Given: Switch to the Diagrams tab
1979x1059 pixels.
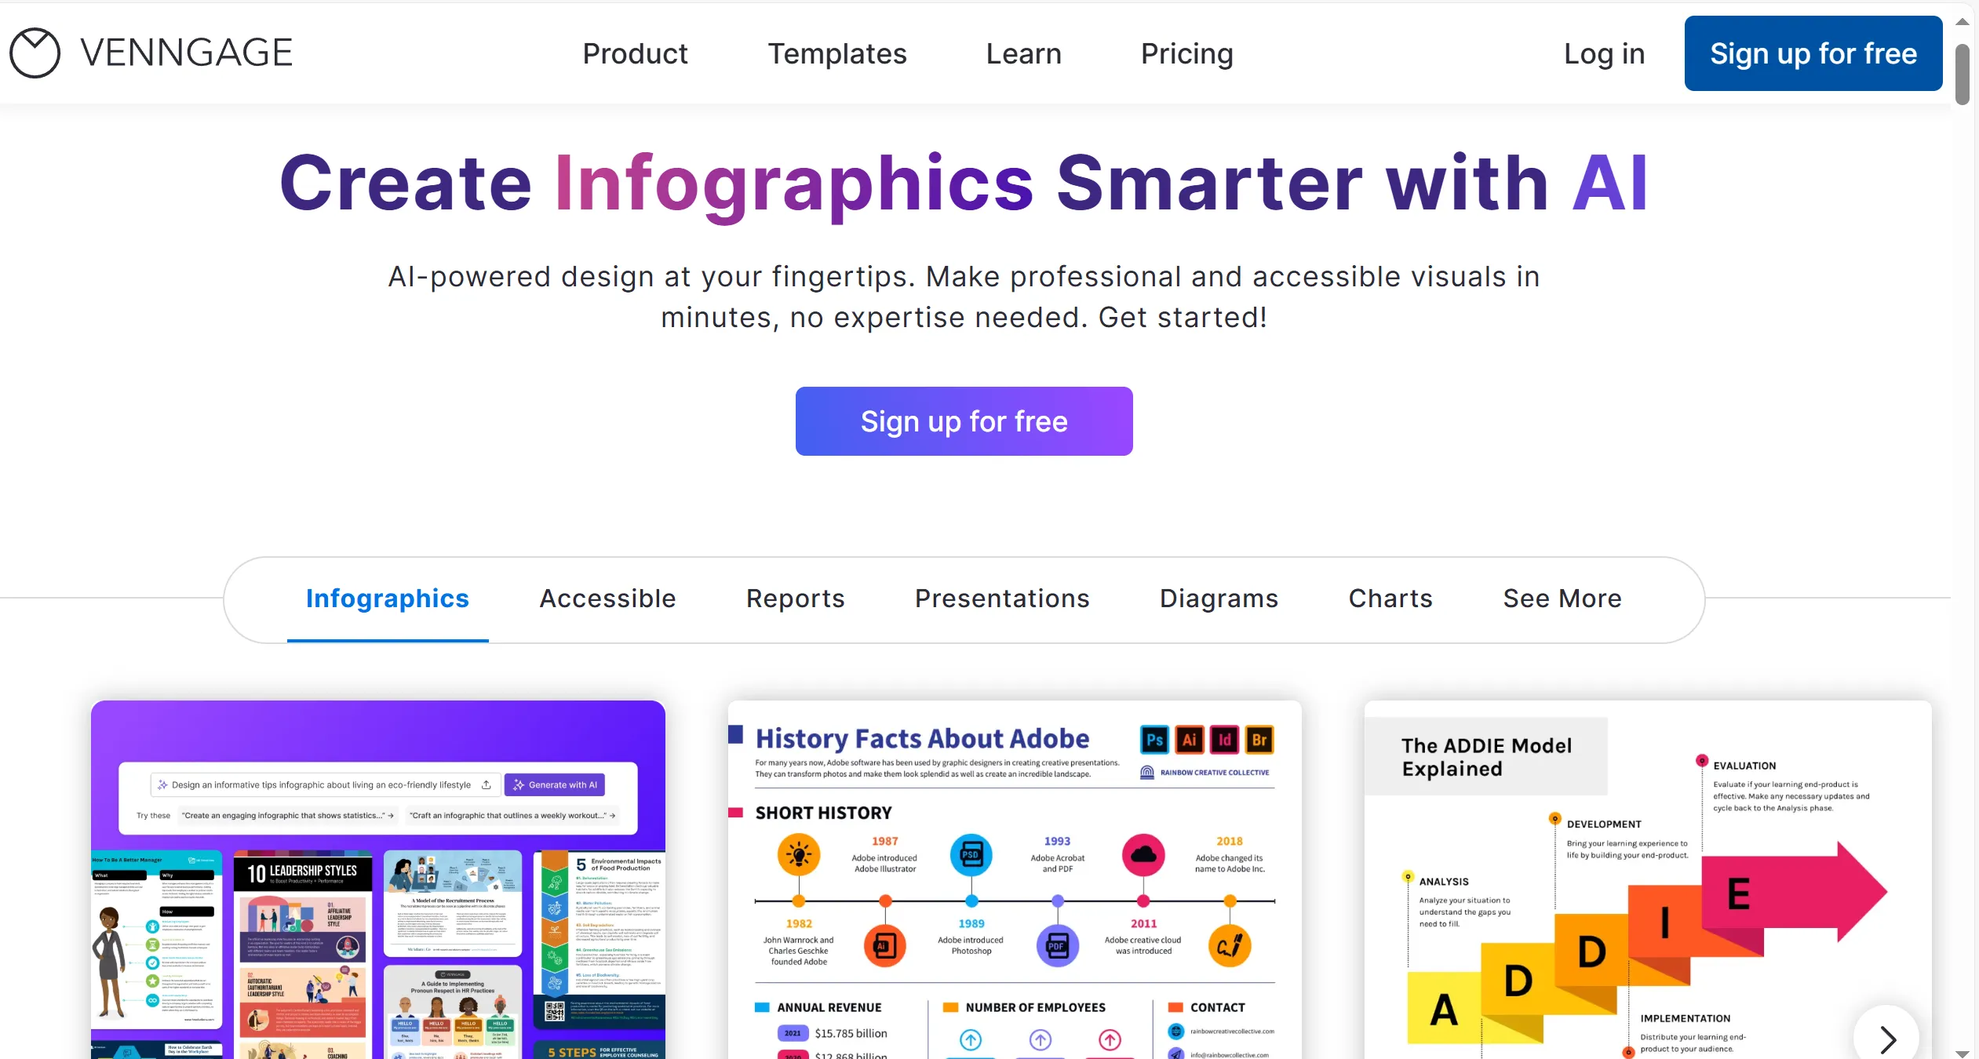Looking at the screenshot, I should coord(1219,599).
